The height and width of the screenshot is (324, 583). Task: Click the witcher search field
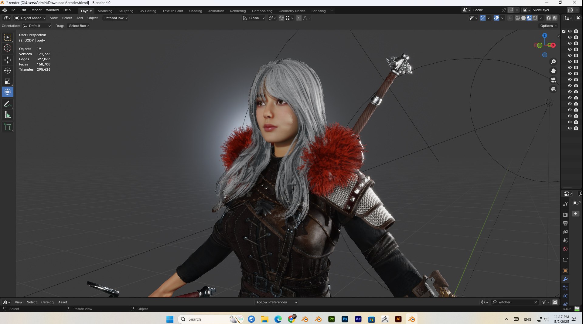[x=515, y=302]
